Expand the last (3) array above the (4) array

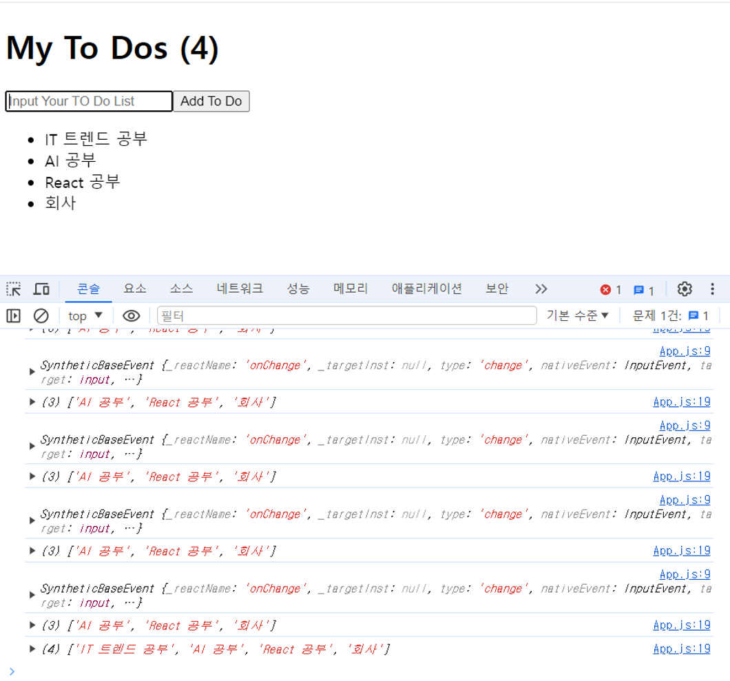click(x=32, y=625)
